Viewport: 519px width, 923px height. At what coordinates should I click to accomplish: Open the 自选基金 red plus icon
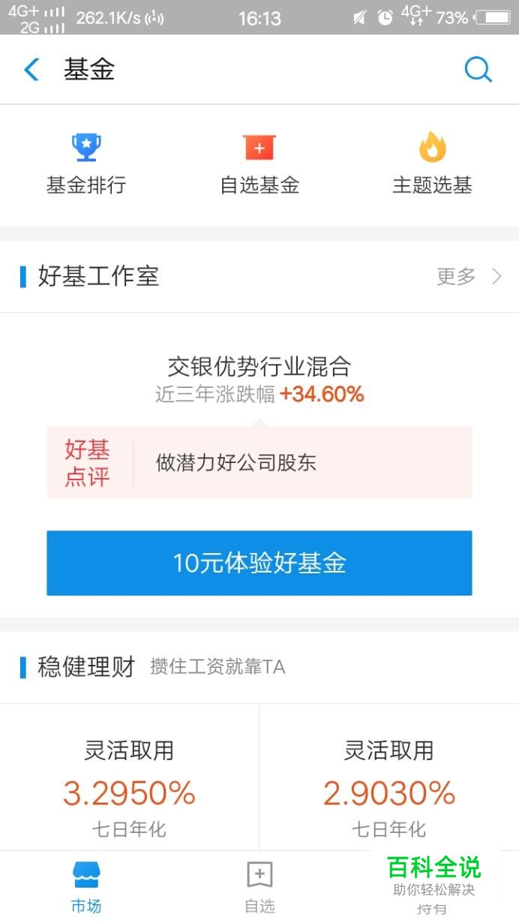coord(259,147)
